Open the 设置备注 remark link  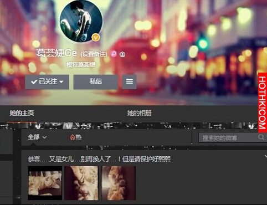(94, 54)
